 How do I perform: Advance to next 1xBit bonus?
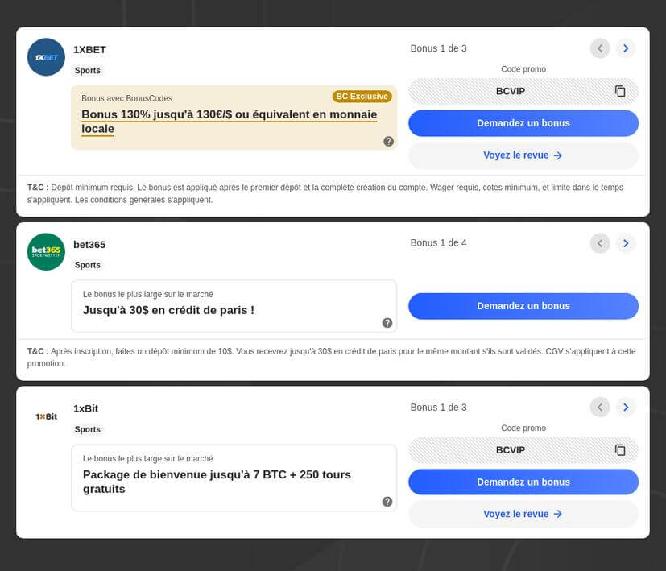(x=626, y=408)
